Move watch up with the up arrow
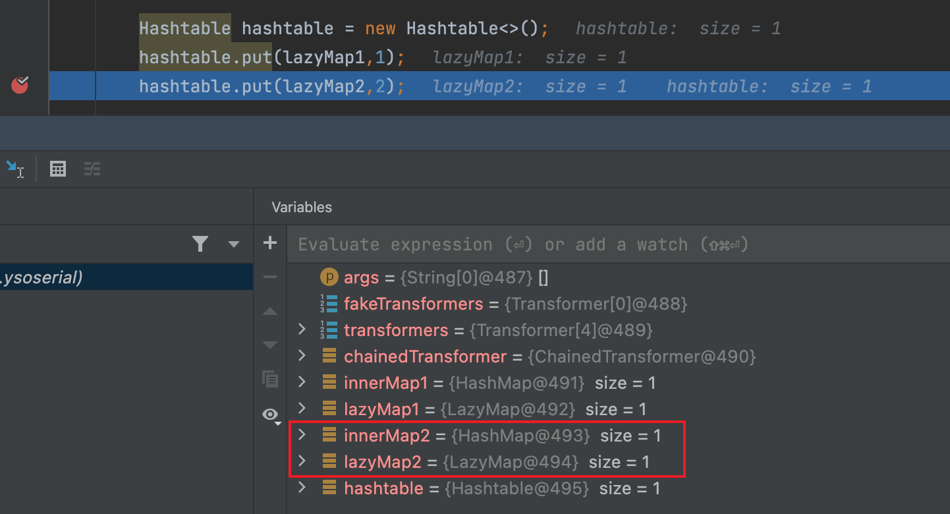 270,311
